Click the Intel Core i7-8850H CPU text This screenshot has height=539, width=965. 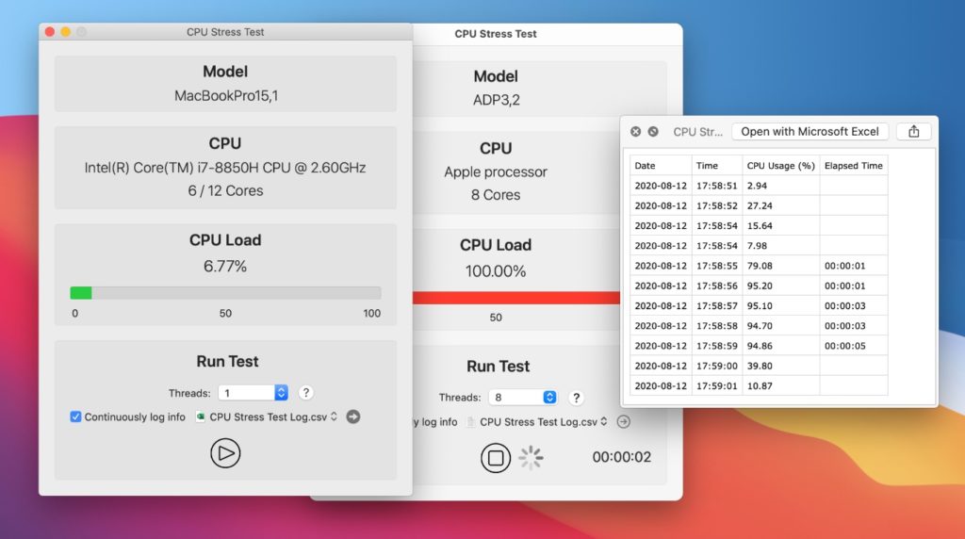[x=225, y=168]
